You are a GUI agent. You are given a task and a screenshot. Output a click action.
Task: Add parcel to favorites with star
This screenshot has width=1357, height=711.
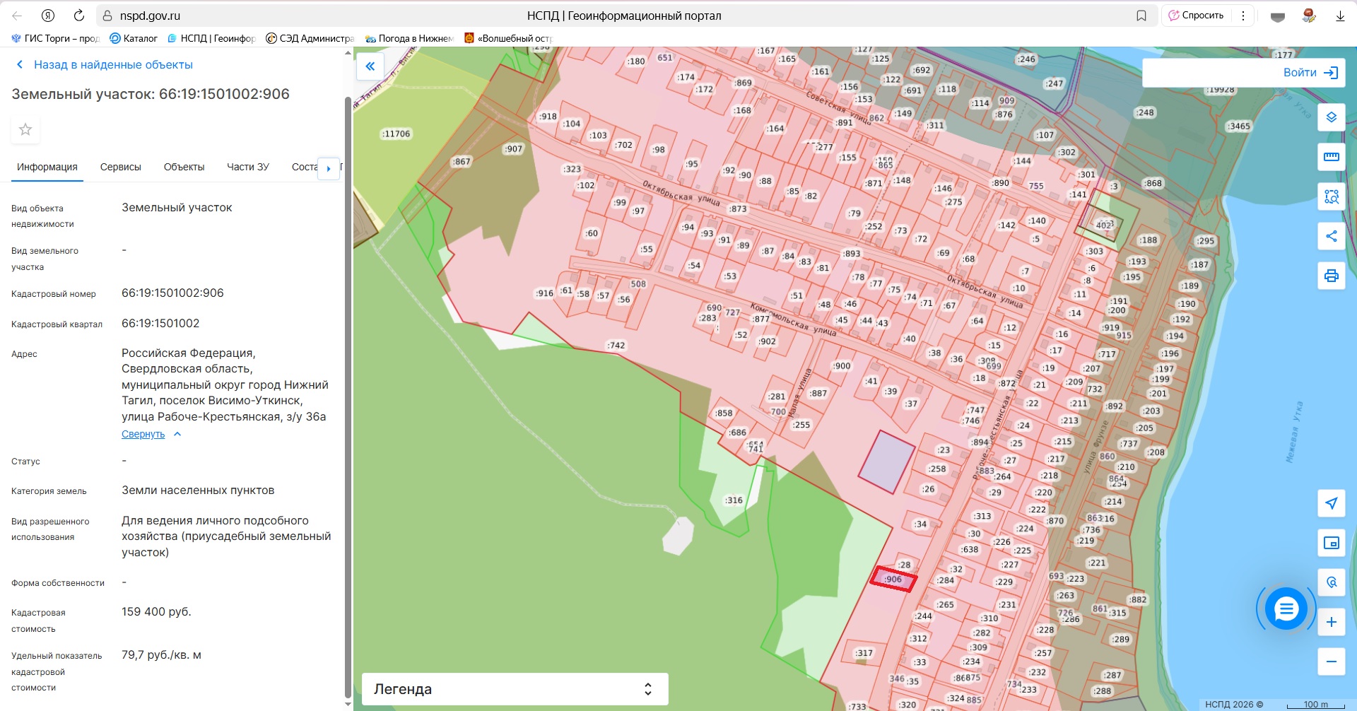(25, 129)
